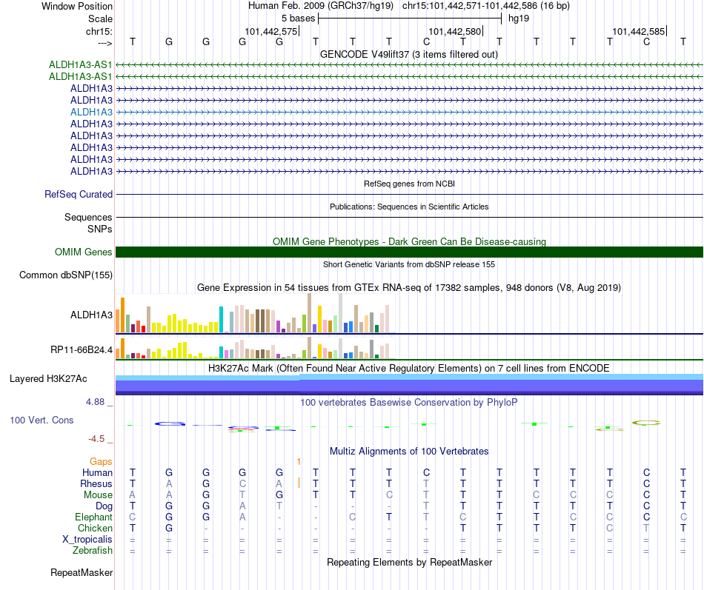Screen dimensions: 704x590
Task: Click the Layered H3K27Ac blue signal band
Action: pyautogui.click(x=409, y=384)
